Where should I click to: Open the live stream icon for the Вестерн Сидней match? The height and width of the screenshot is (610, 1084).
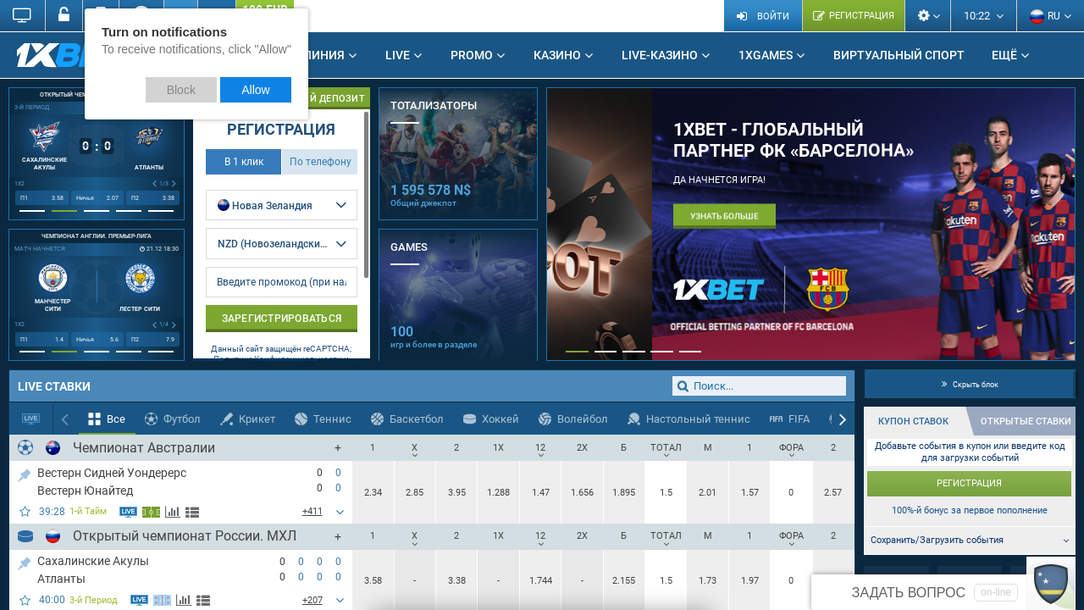click(x=128, y=512)
